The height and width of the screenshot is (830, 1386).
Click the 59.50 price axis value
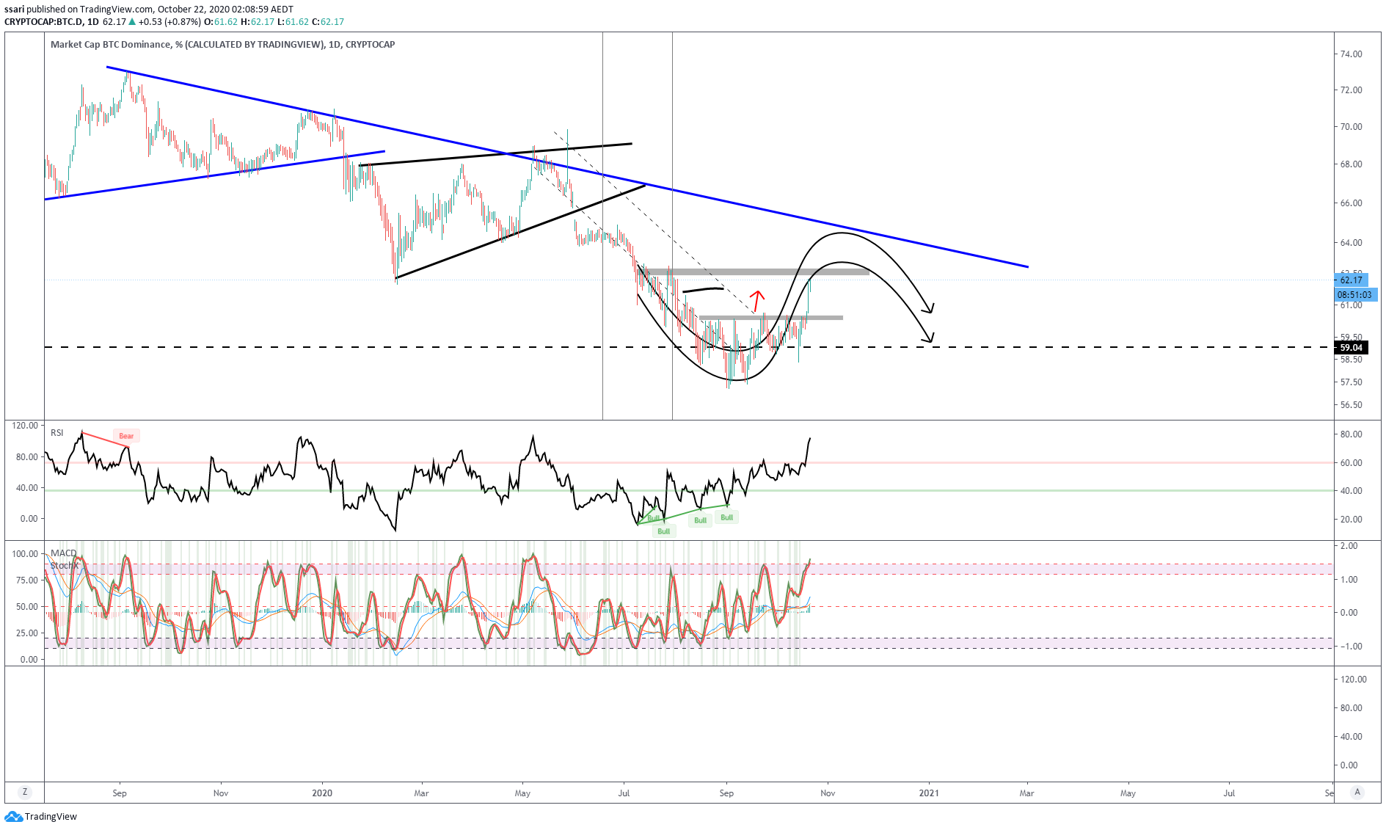click(1351, 338)
